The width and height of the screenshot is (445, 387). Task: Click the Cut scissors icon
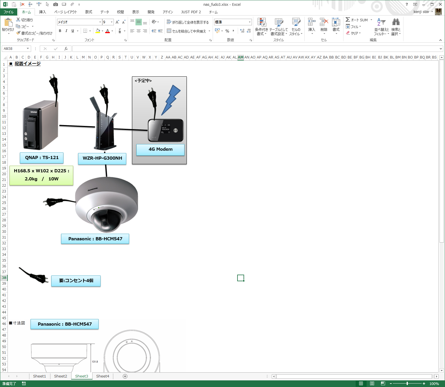(18, 20)
